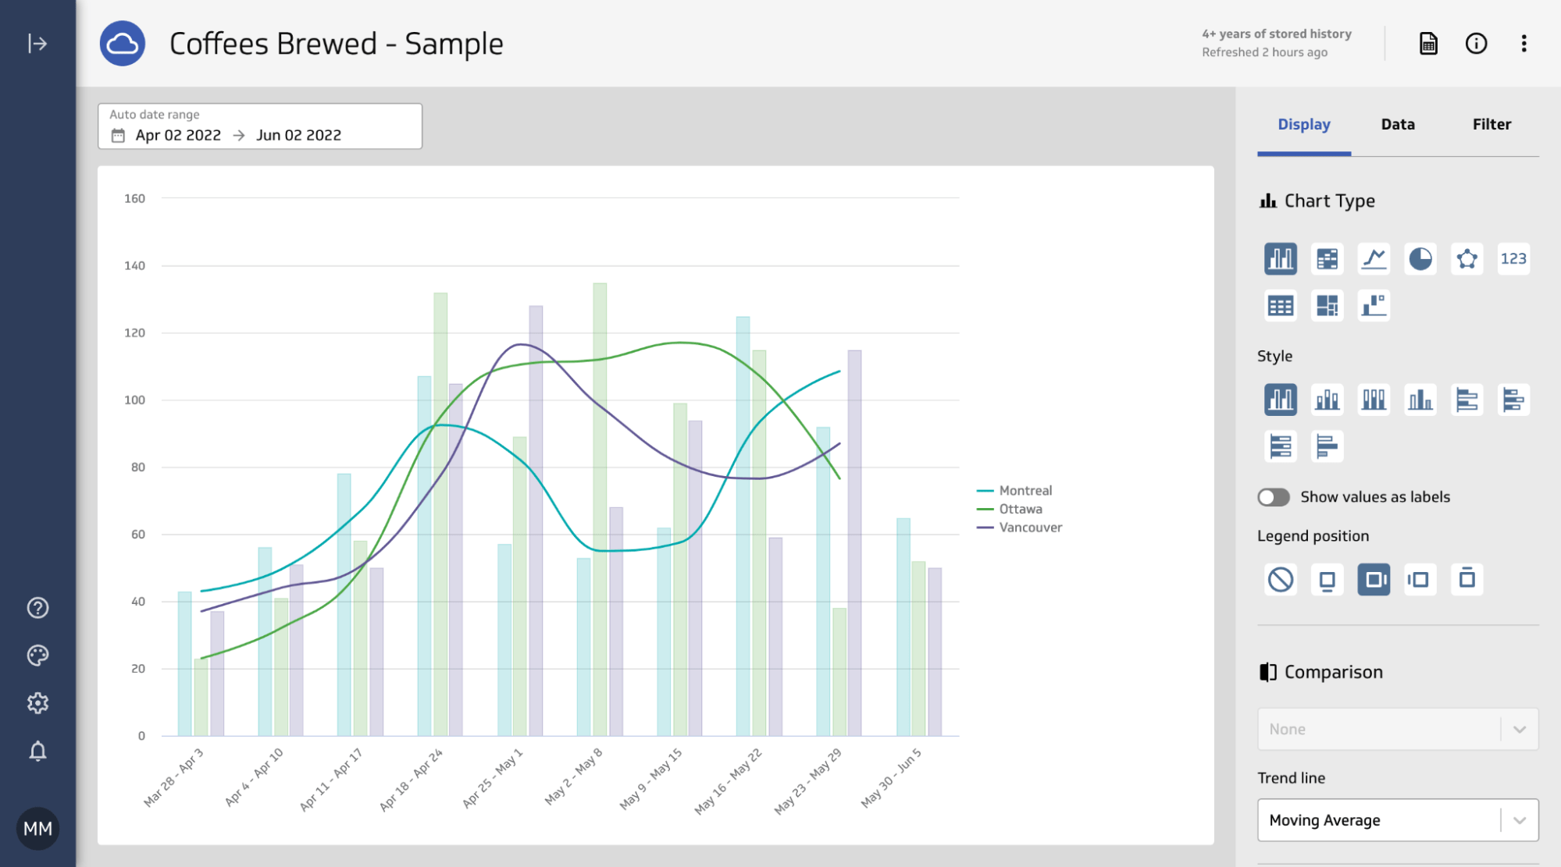
Task: Select the 123 number chart type
Action: [x=1513, y=258]
